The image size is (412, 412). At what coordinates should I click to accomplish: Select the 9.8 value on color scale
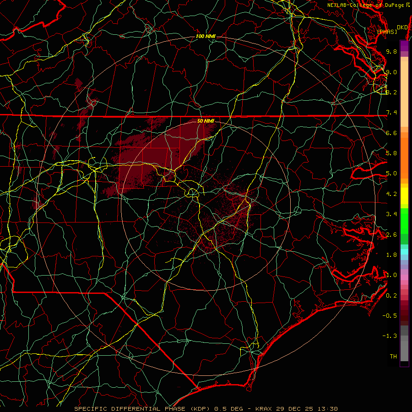point(391,51)
